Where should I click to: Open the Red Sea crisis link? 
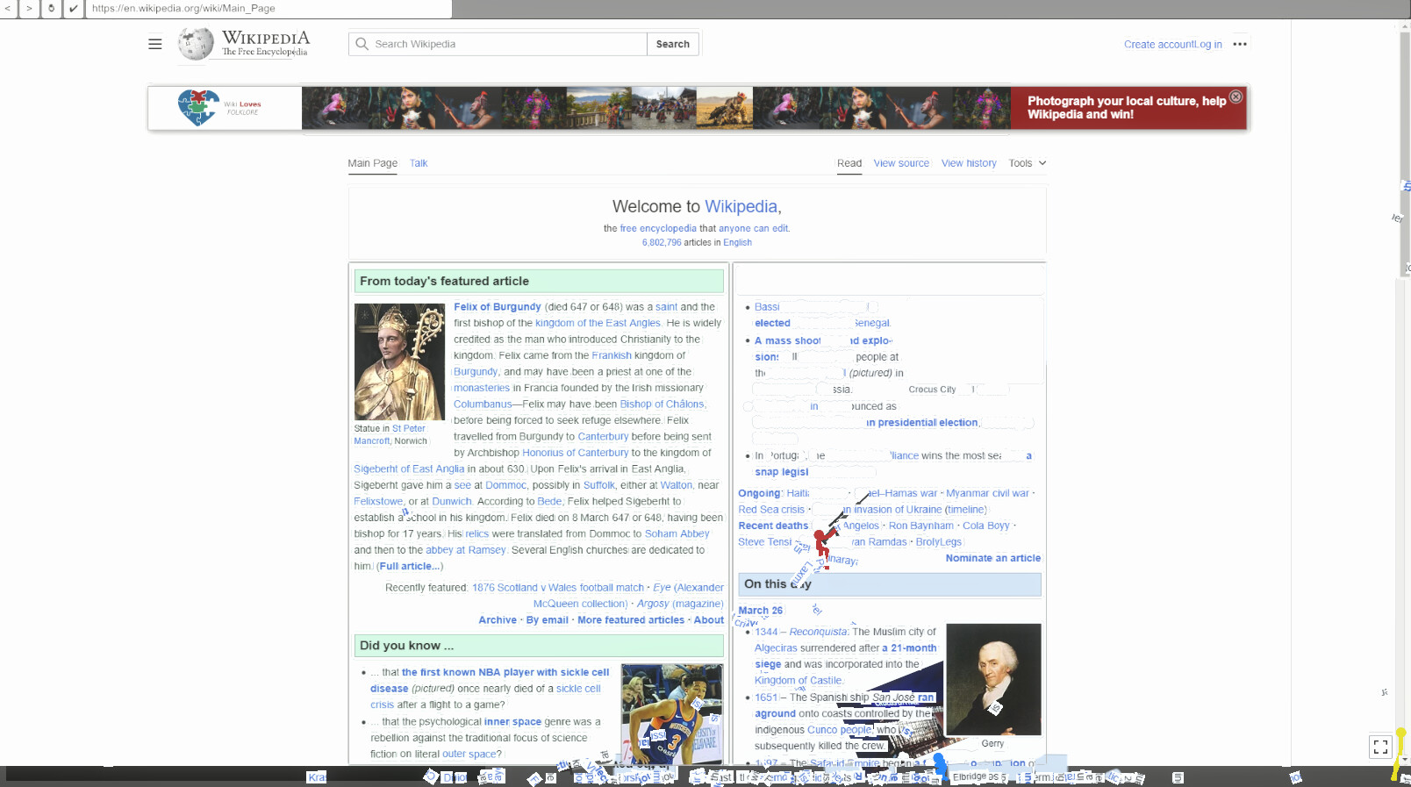tap(771, 510)
